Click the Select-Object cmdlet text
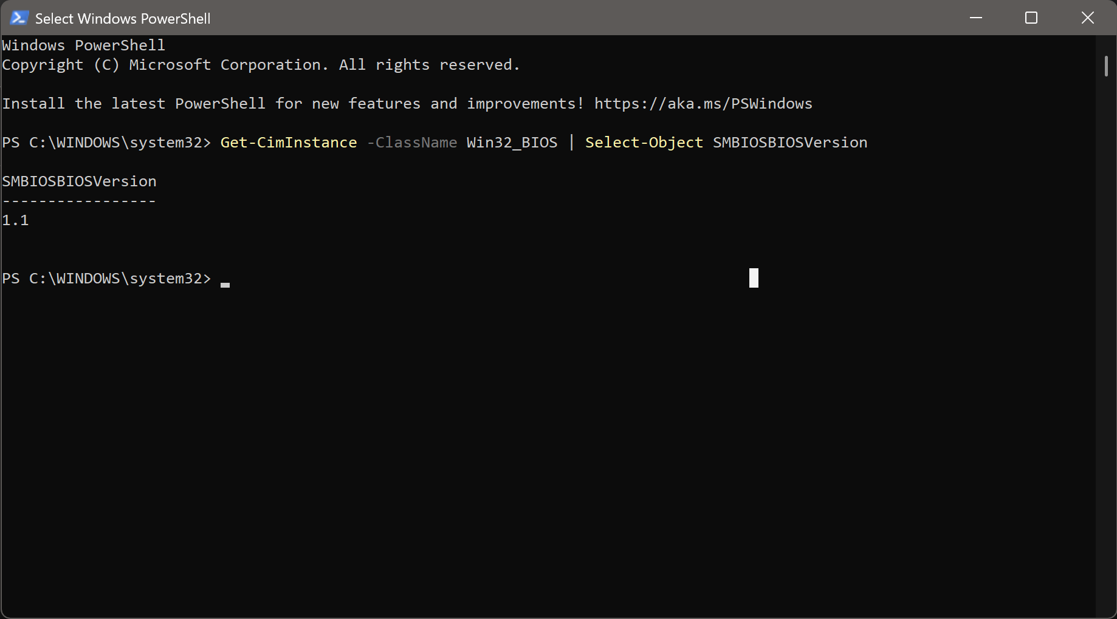The width and height of the screenshot is (1117, 619). pyautogui.click(x=644, y=143)
